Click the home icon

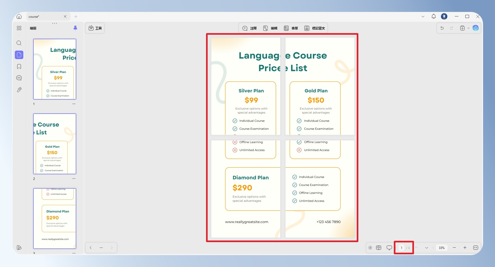click(19, 16)
